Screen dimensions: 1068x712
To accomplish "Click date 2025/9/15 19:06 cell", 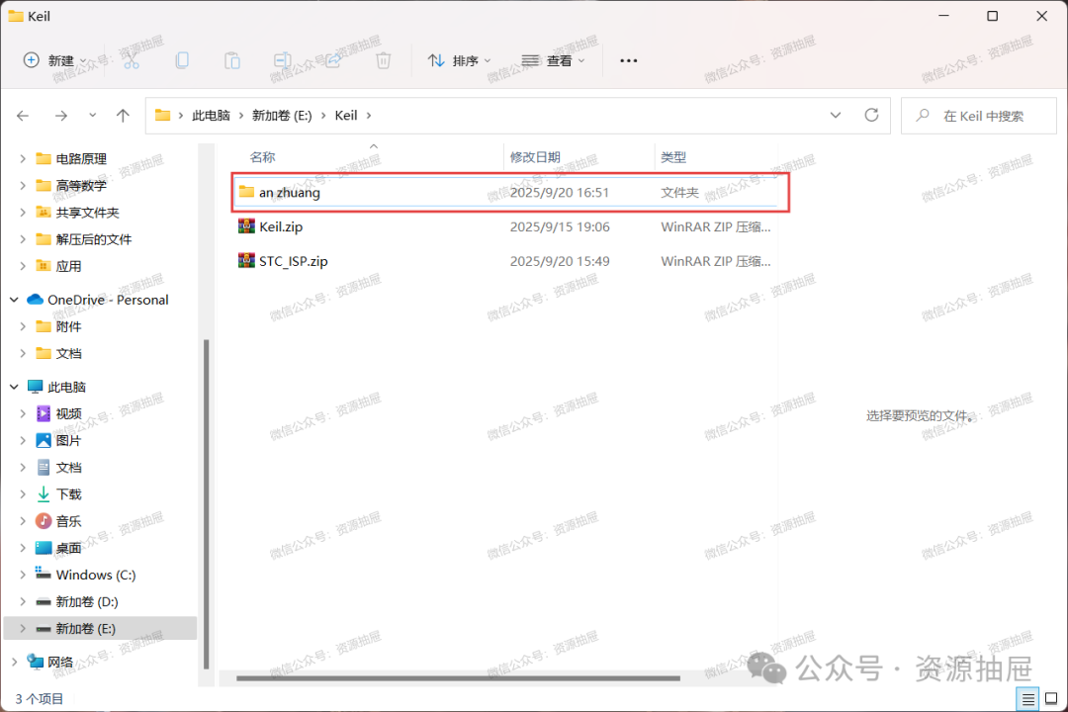I will coord(560,226).
